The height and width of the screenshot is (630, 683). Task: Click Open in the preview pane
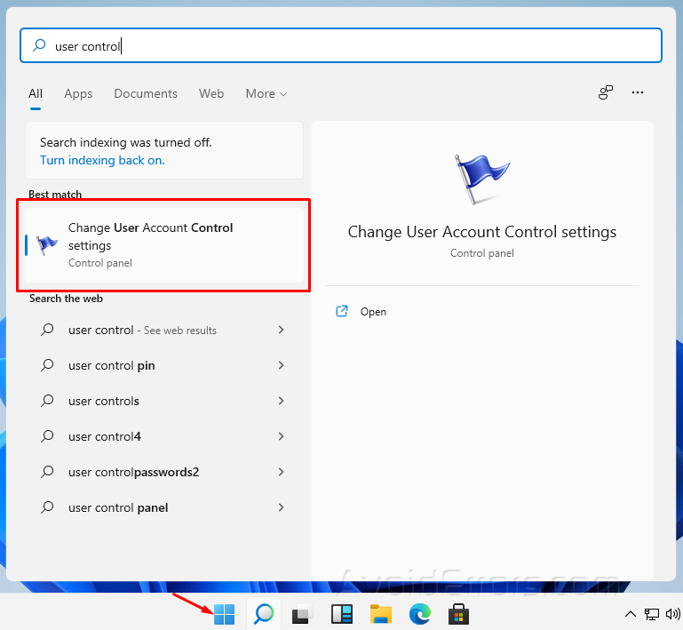(x=373, y=312)
